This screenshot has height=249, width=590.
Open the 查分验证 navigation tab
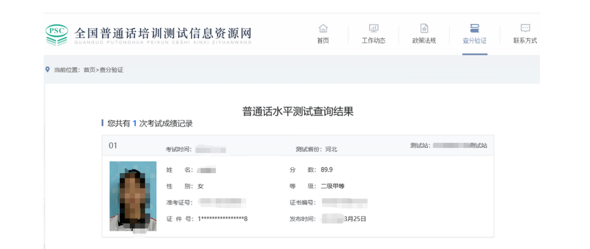[x=474, y=41]
